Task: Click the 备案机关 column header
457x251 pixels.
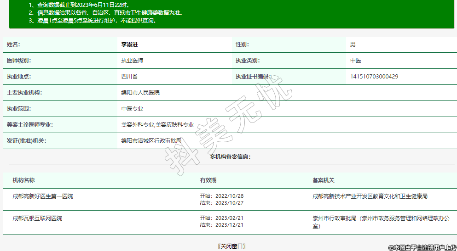Action: coord(324,180)
